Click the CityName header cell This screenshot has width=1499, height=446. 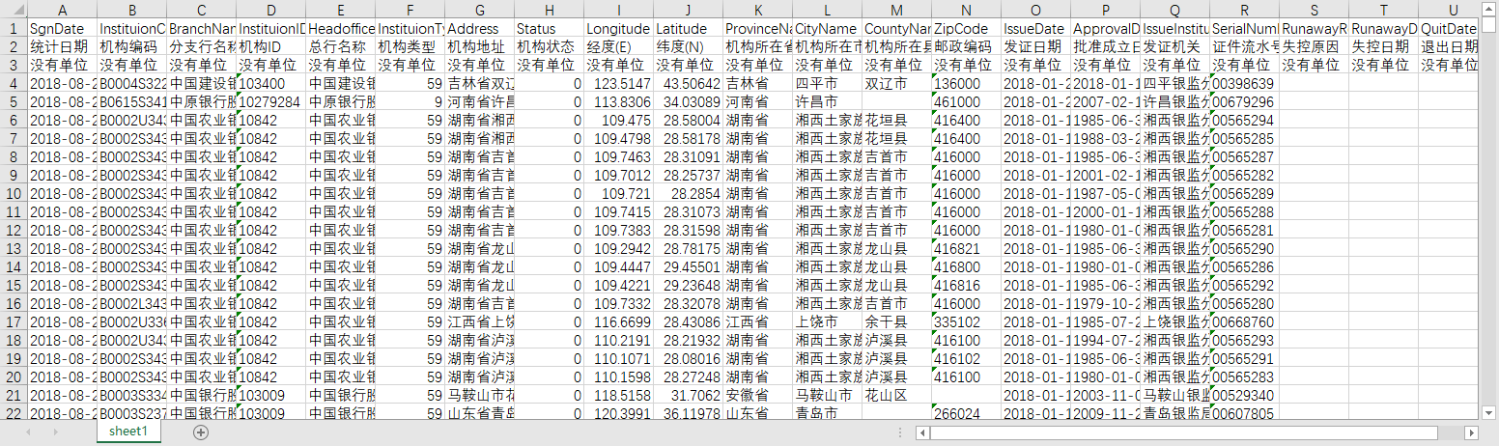pyautogui.click(x=827, y=29)
